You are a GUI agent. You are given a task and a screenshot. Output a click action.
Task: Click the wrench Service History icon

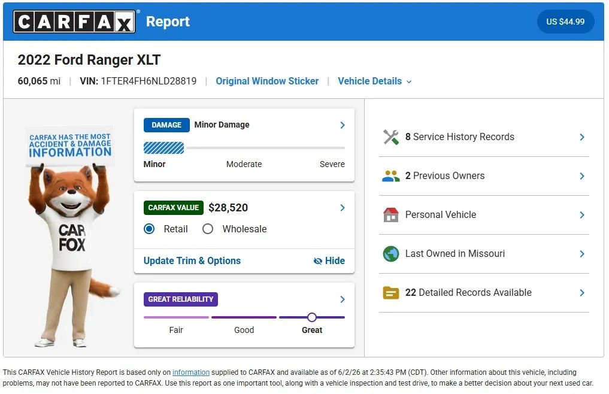[390, 137]
